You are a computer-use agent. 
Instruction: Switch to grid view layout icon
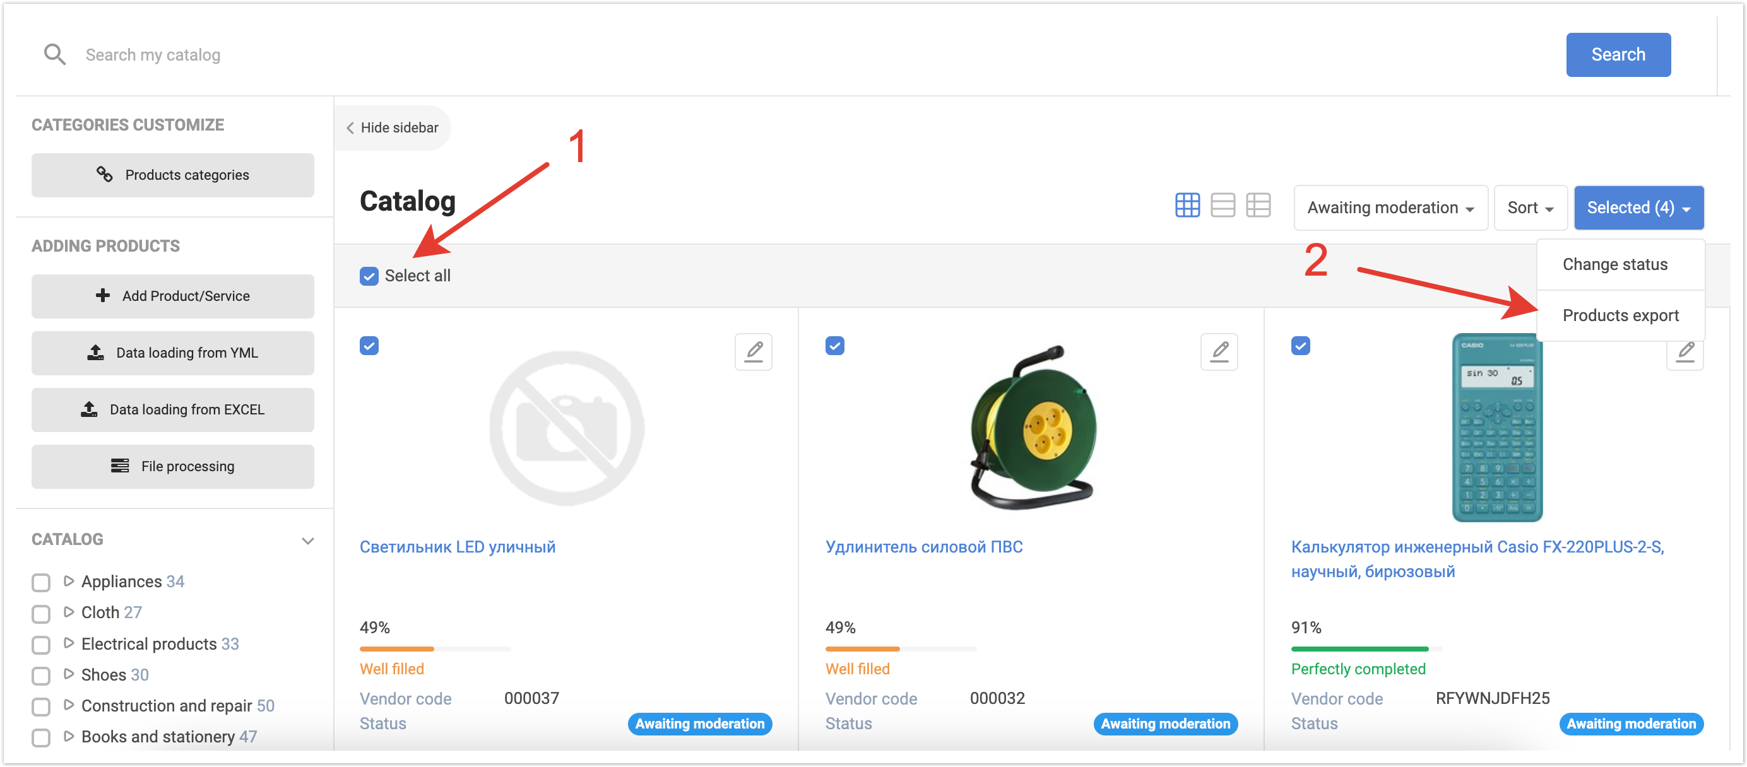point(1187,205)
